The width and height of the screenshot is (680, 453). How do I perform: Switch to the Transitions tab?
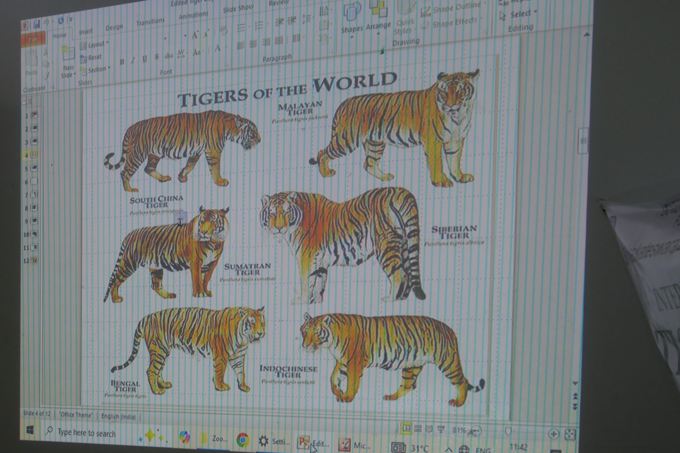[x=150, y=22]
